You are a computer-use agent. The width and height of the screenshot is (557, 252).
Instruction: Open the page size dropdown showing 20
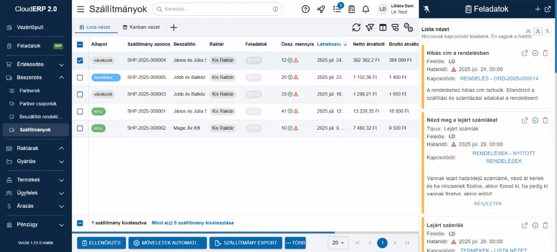click(x=338, y=243)
